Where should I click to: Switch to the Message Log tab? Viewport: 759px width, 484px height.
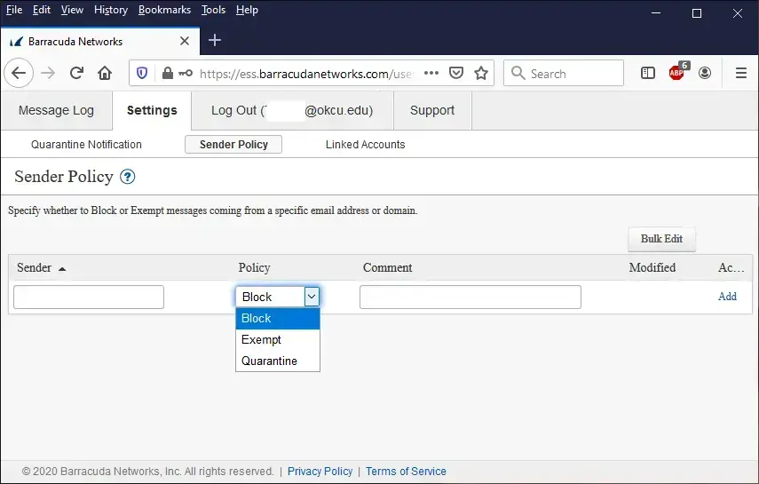56,111
